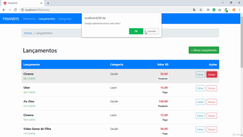Click the video camera extension icon

(208, 10)
